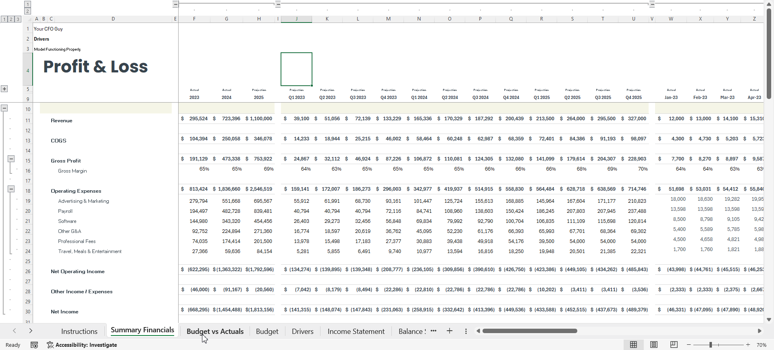Viewport: 774px width, 350px height.
Task: Show column outline level 1
Action: tap(27, 4)
